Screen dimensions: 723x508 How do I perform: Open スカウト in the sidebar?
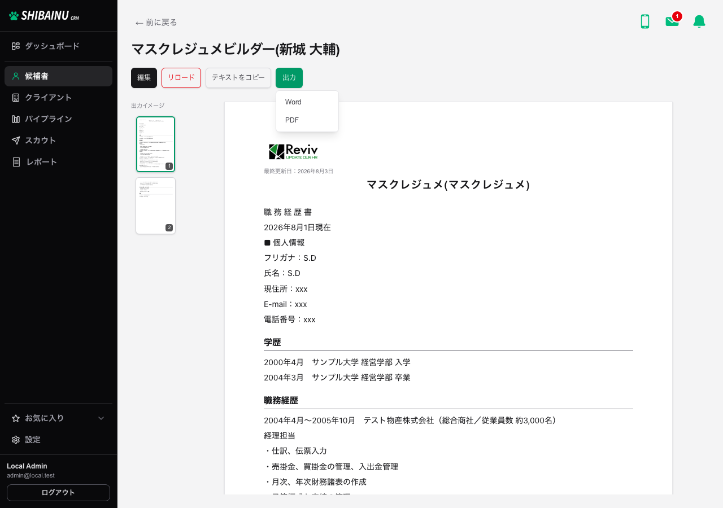pos(58,141)
